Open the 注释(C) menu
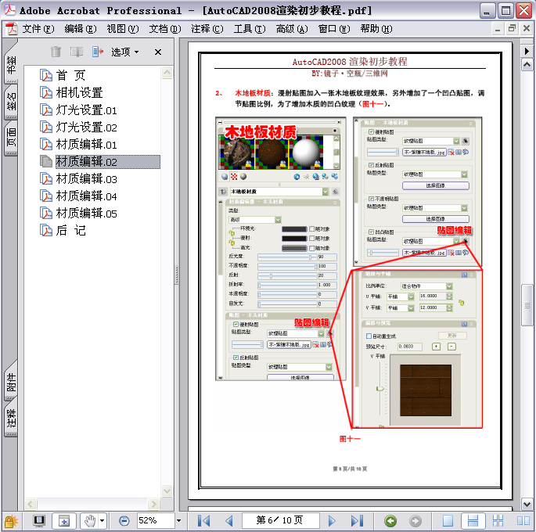The height and width of the screenshot is (532, 536). pyautogui.click(x=207, y=29)
